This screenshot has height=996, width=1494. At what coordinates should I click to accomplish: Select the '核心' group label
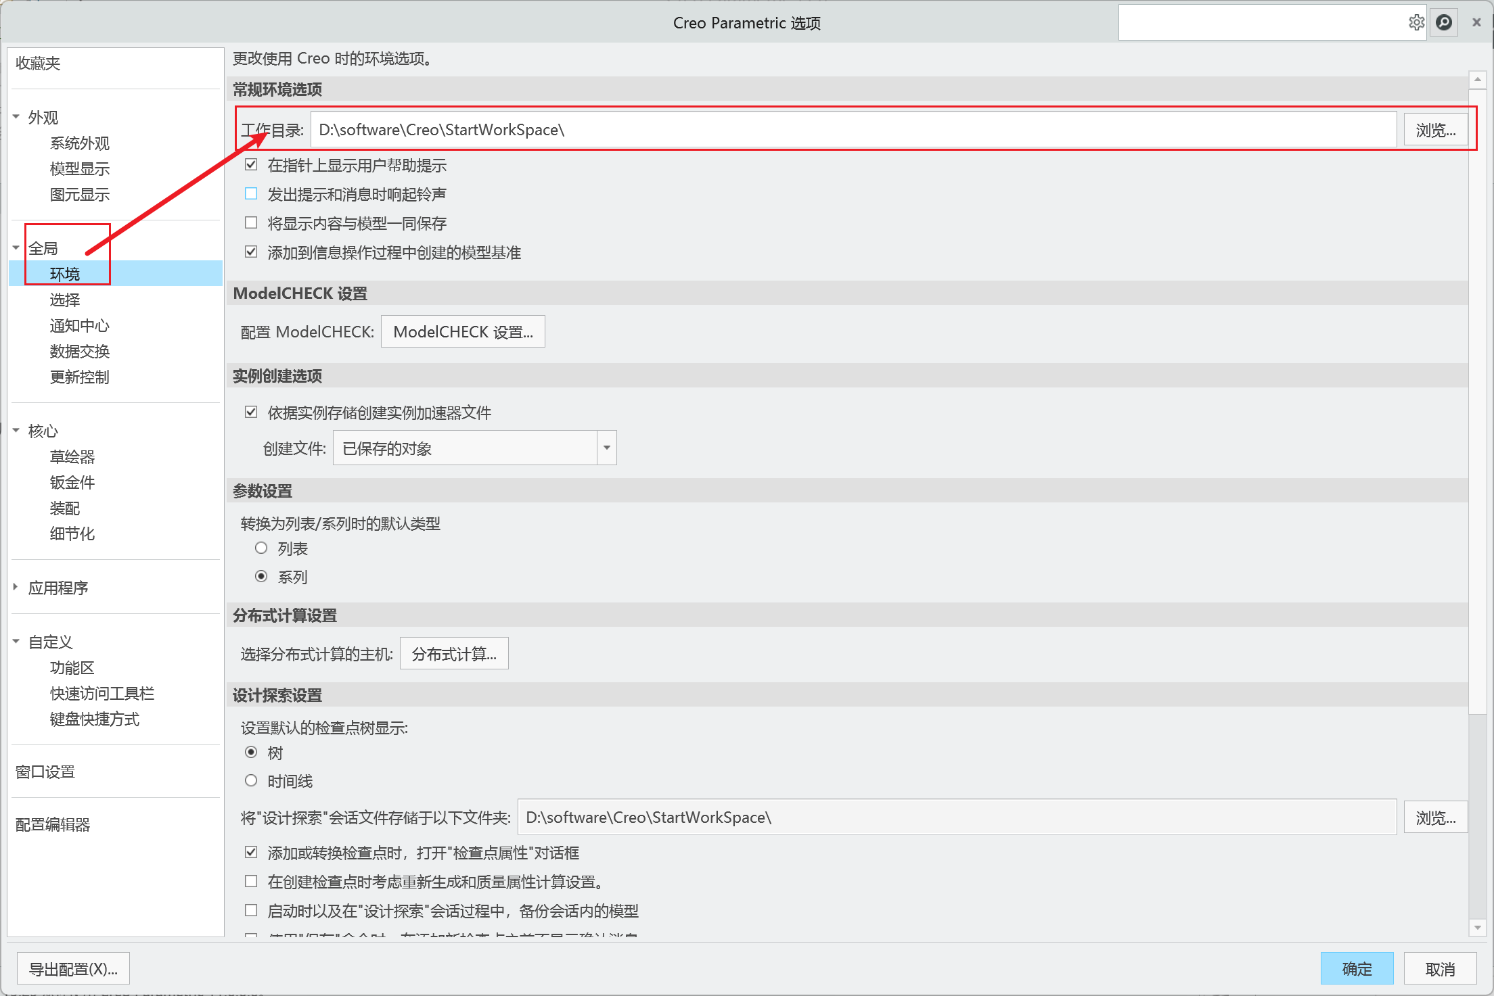coord(43,431)
